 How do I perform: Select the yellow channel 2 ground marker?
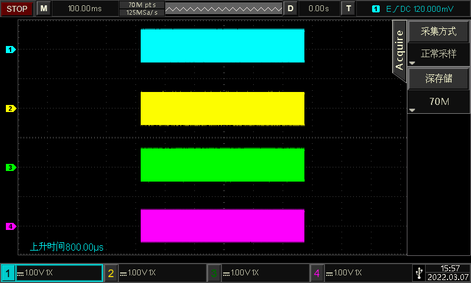pyautogui.click(x=10, y=108)
